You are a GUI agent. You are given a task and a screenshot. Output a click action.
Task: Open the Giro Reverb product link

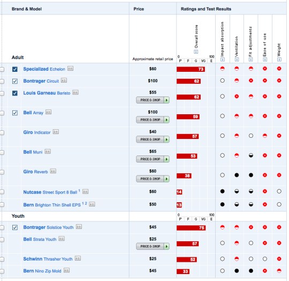click(x=35, y=172)
